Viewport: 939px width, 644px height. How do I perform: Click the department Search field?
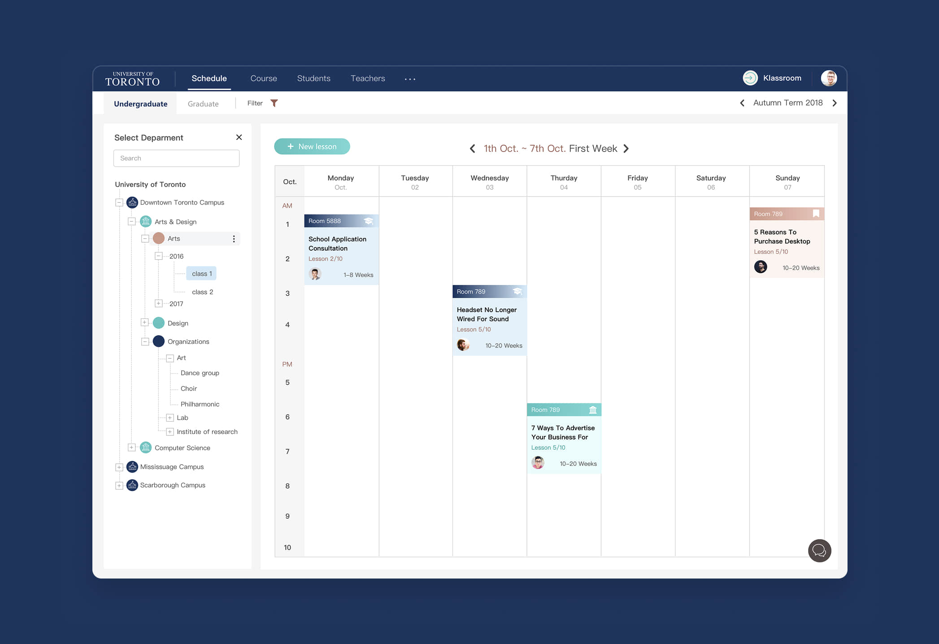(176, 158)
